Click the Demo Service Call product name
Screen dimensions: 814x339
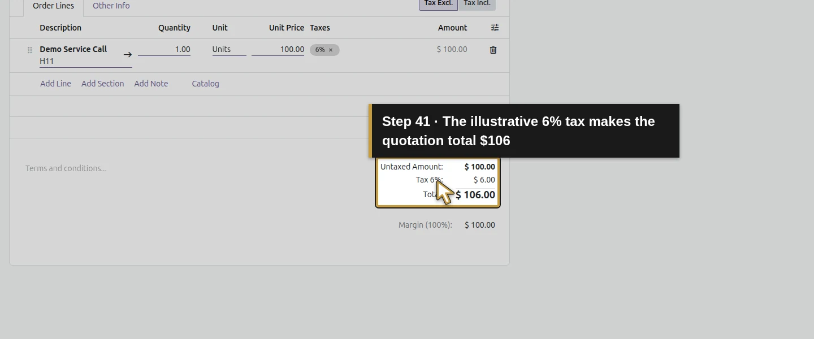(73, 49)
